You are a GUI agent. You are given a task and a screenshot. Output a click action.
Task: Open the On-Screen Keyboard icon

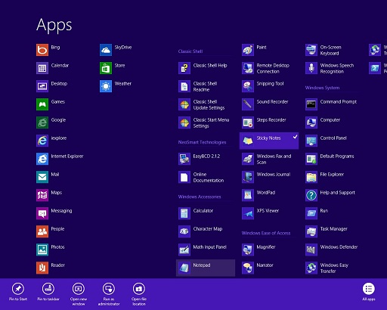pos(311,50)
